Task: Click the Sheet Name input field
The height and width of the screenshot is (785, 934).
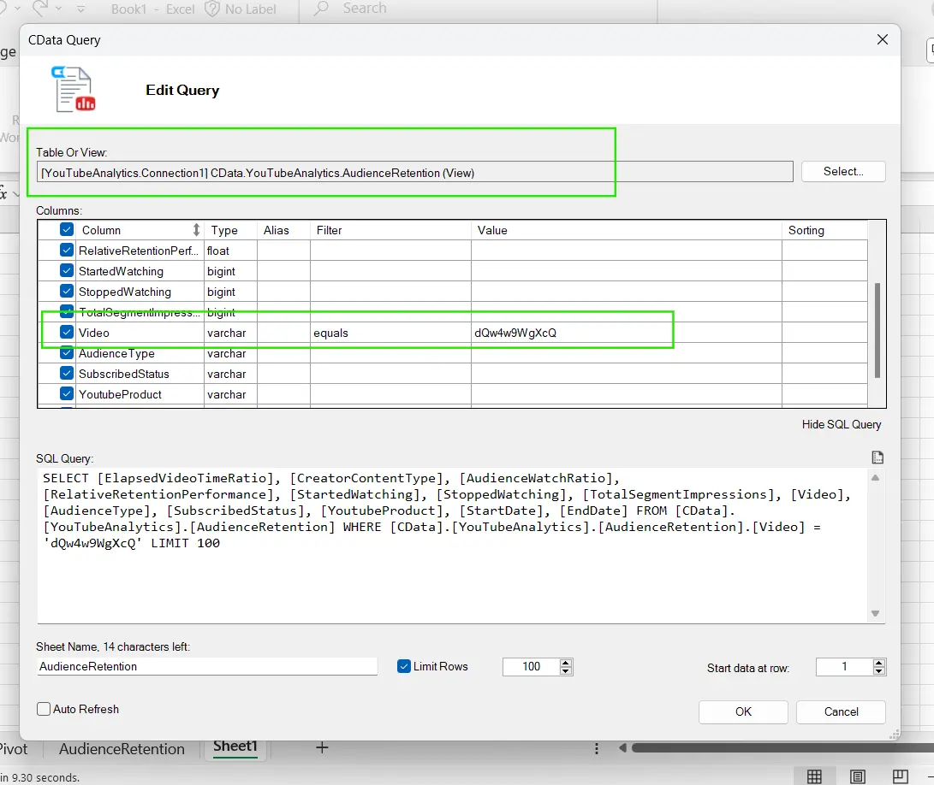Action: tap(206, 666)
